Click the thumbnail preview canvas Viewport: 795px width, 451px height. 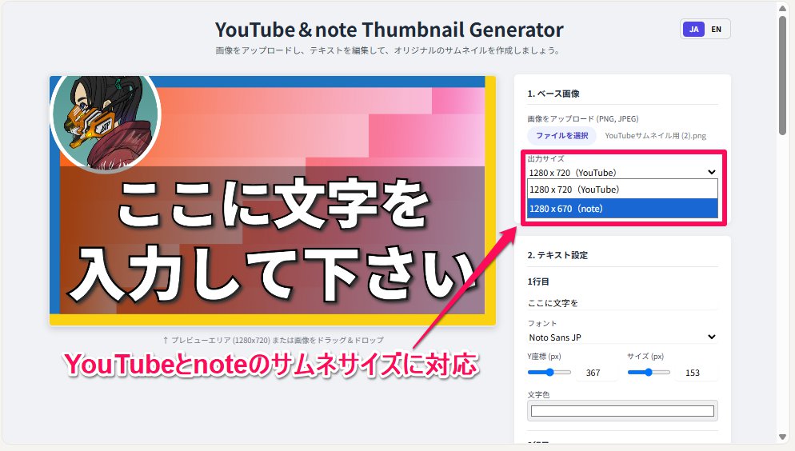click(272, 200)
